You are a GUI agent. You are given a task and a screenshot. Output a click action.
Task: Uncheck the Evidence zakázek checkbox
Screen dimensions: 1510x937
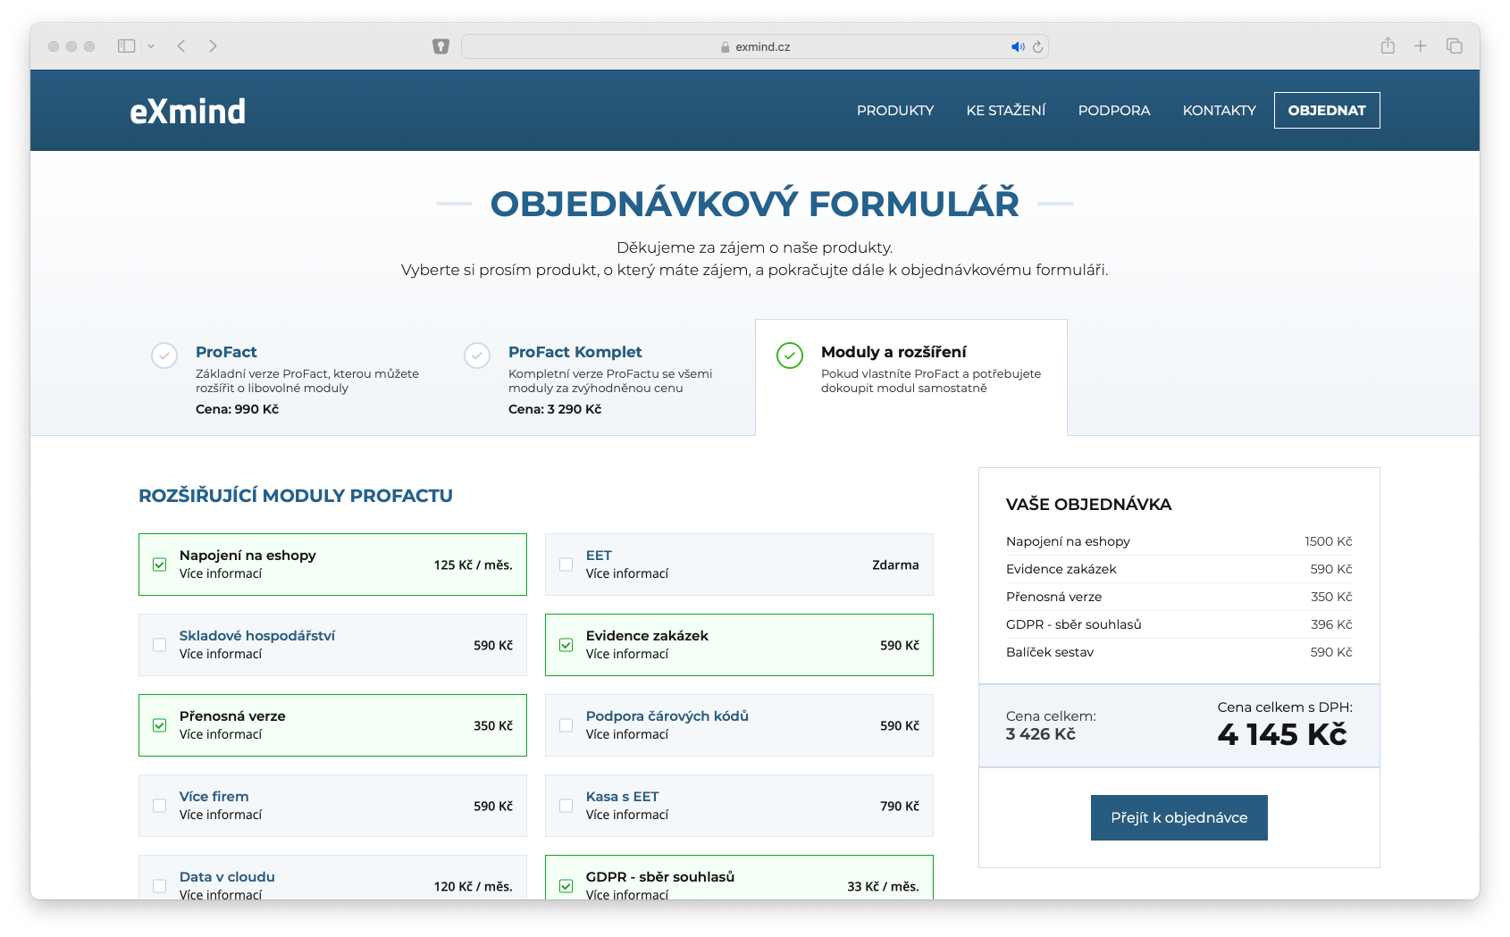tap(566, 645)
